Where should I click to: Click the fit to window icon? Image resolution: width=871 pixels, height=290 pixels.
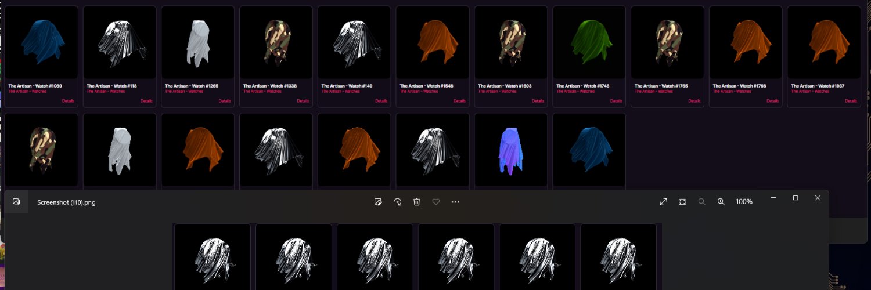(x=682, y=202)
